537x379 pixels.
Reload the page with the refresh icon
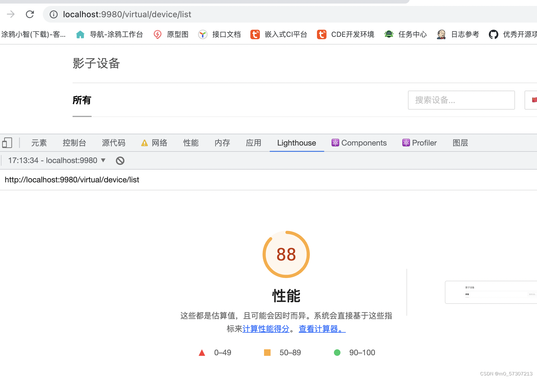point(30,14)
